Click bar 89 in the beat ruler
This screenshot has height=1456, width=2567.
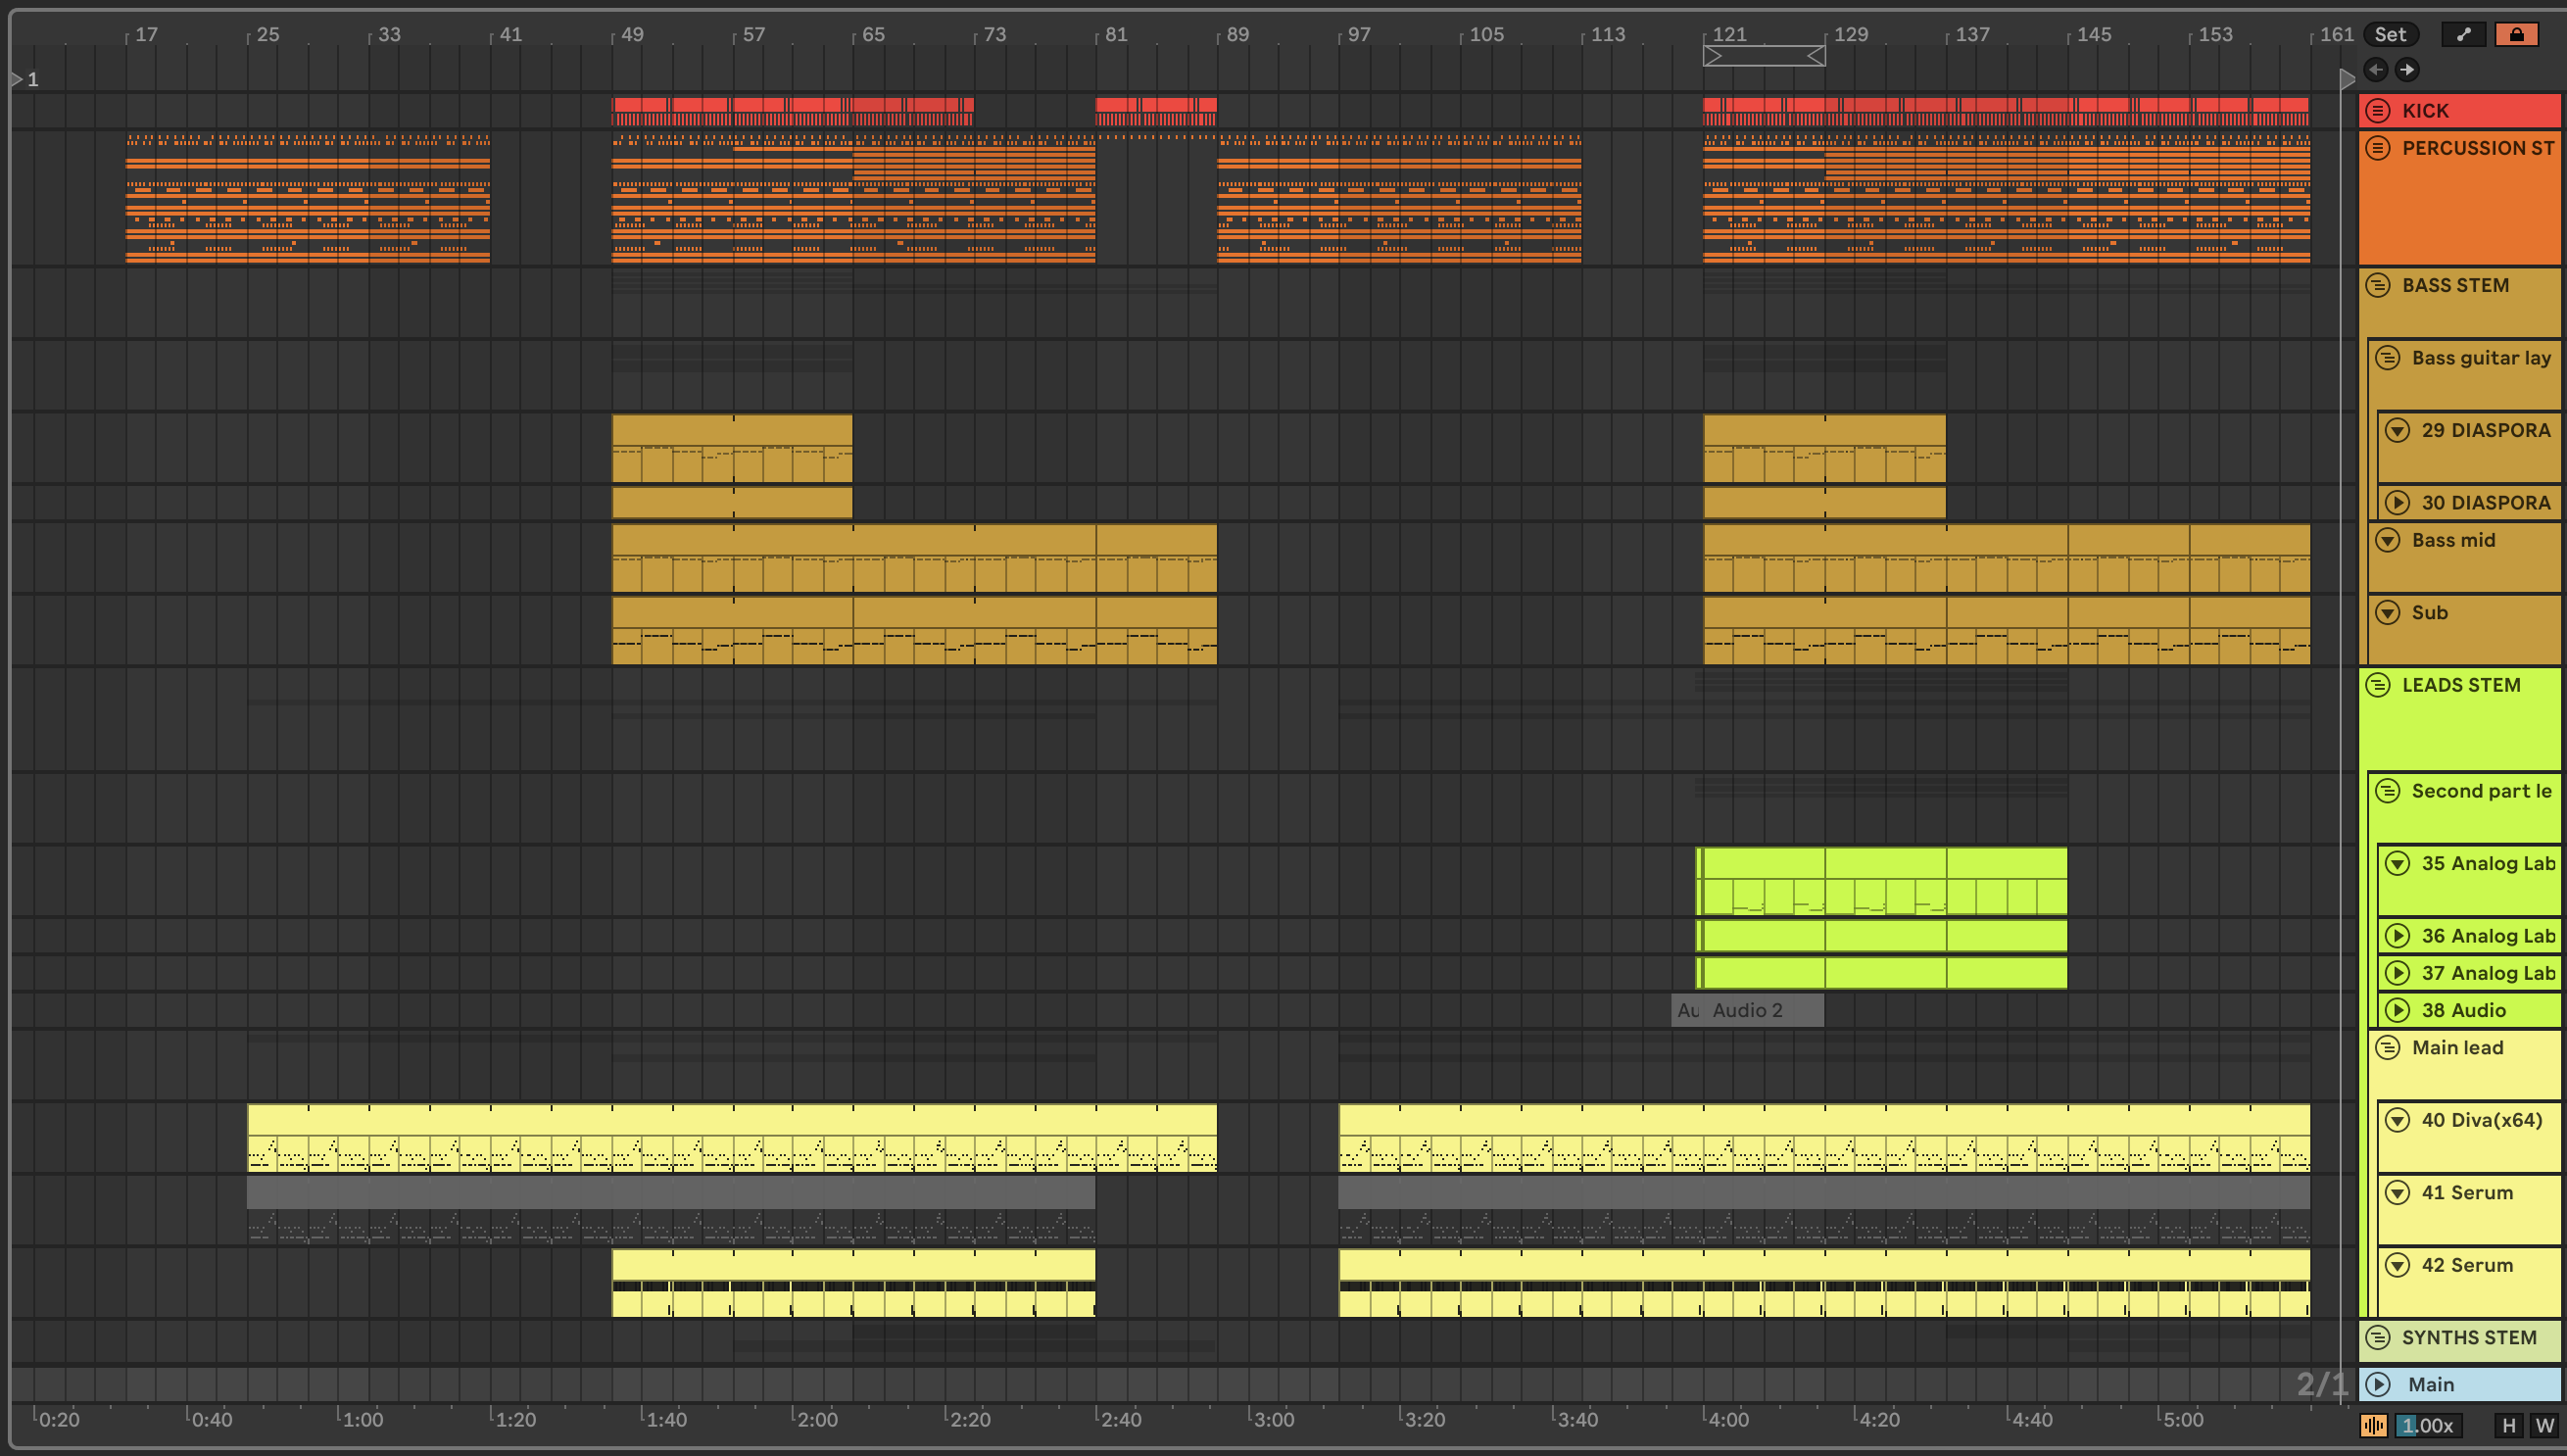pos(1237,34)
